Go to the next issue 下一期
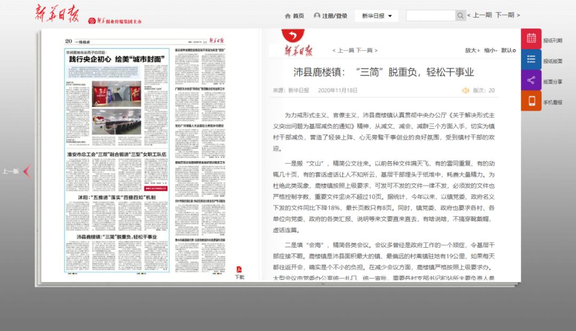Image resolution: width=576 pixels, height=331 pixels. (x=506, y=15)
